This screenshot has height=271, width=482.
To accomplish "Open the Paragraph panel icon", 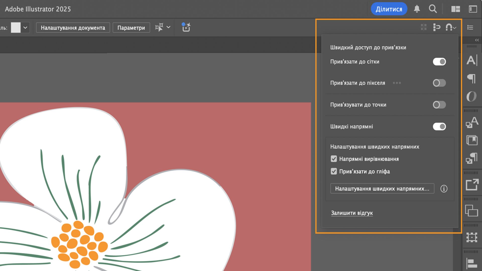I will click(471, 79).
